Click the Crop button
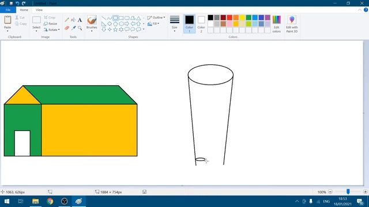Image resolution: width=369 pixels, height=207 pixels. [x=50, y=18]
